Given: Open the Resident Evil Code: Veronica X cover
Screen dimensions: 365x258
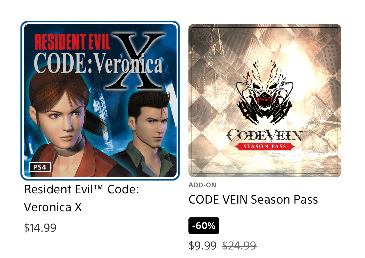Looking at the screenshot, I should [x=100, y=101].
